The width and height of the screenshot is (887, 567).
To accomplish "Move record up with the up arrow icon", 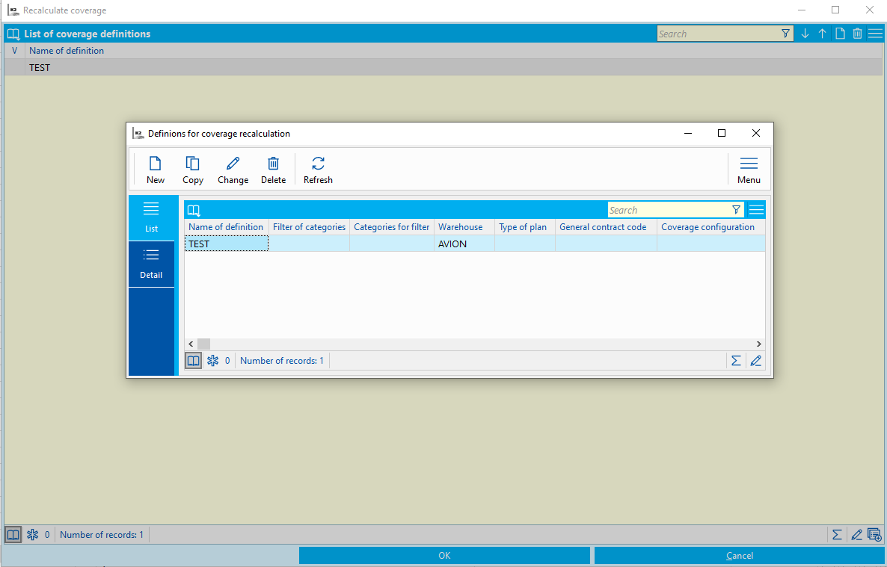I will (823, 34).
